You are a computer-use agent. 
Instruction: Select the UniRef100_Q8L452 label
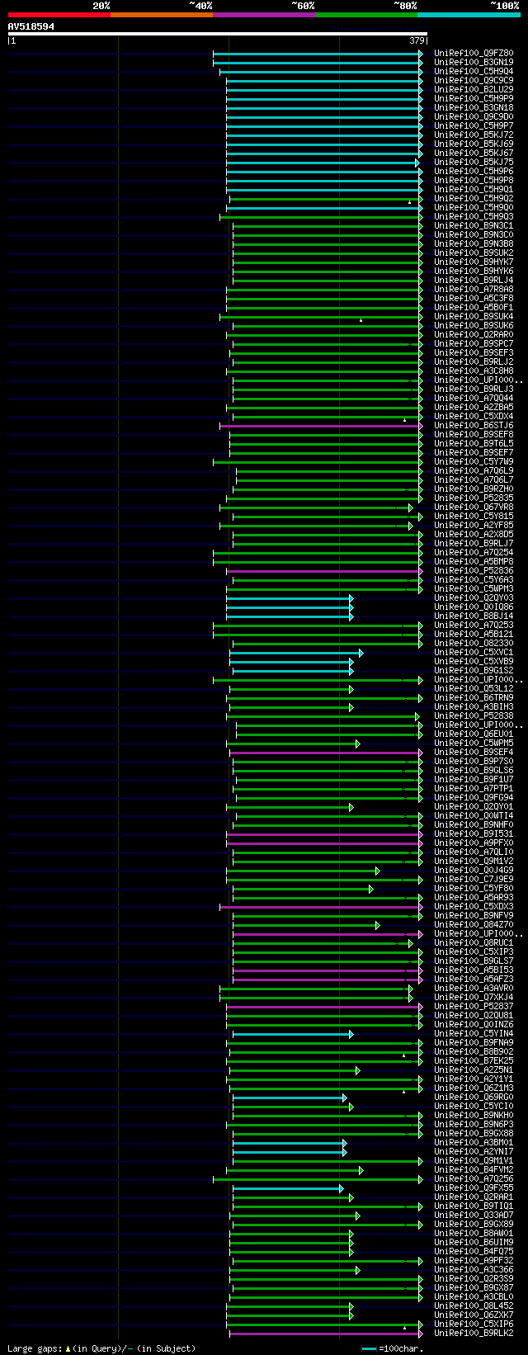[x=474, y=1306]
